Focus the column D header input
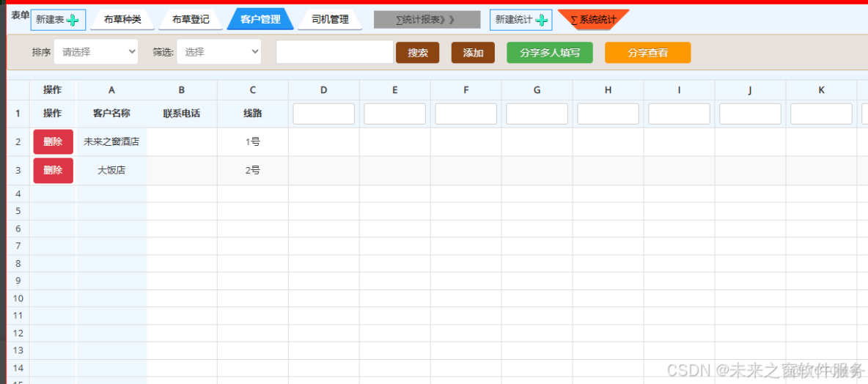Viewport: 868px width, 384px height. [x=324, y=114]
